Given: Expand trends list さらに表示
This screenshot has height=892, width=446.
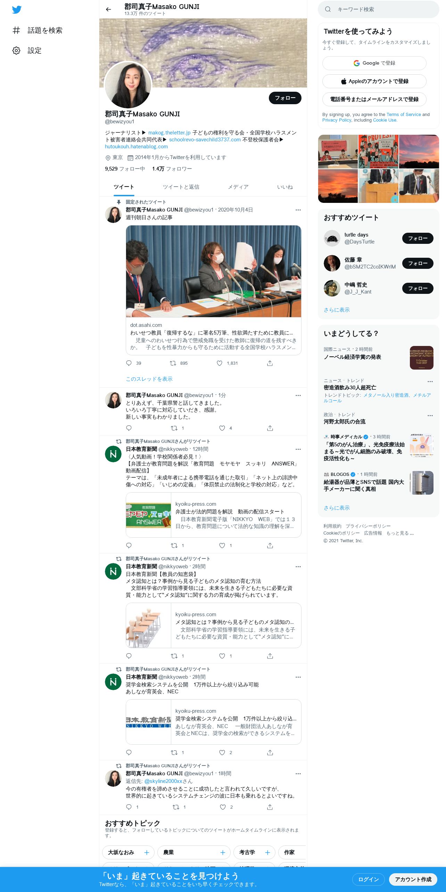Looking at the screenshot, I should click(337, 508).
